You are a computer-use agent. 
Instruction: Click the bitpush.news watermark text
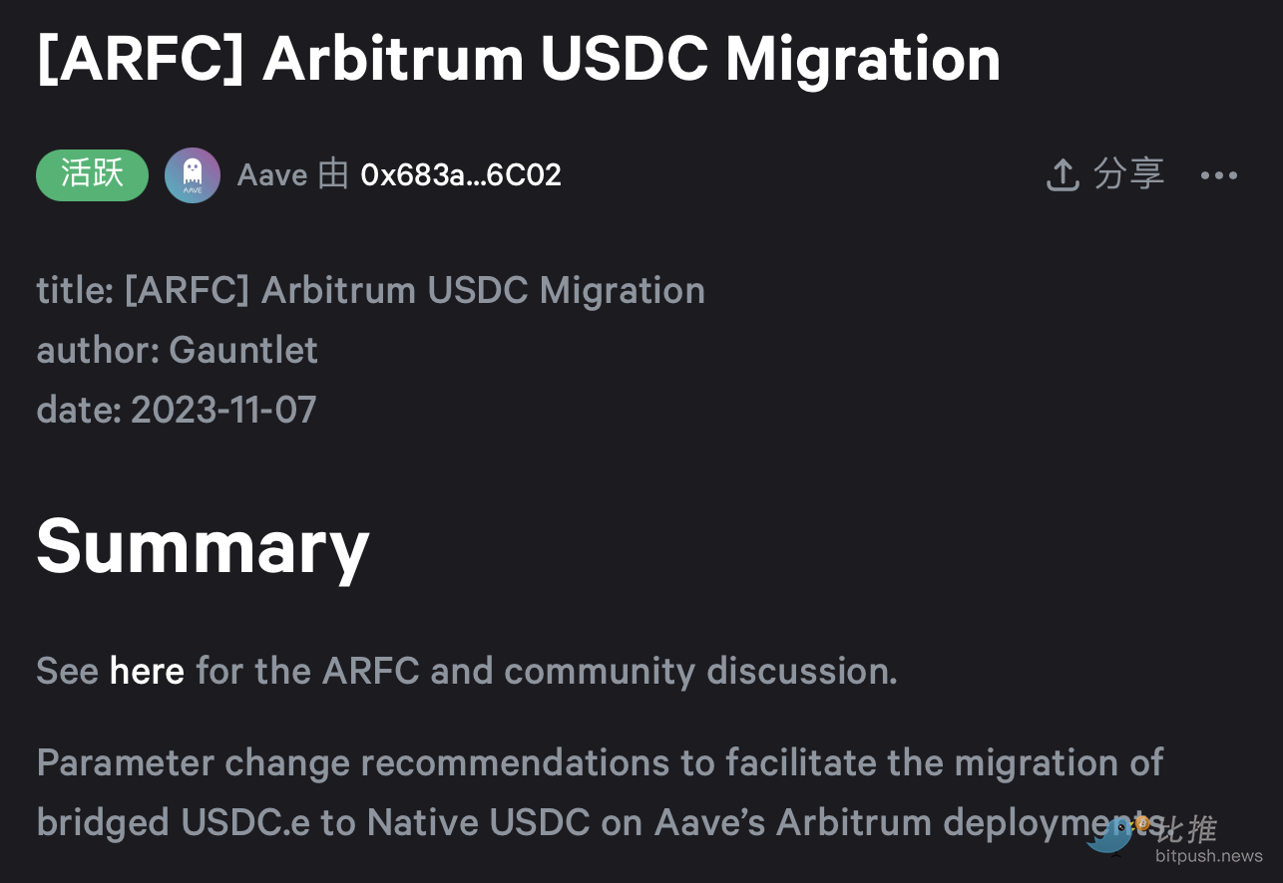1209,856
